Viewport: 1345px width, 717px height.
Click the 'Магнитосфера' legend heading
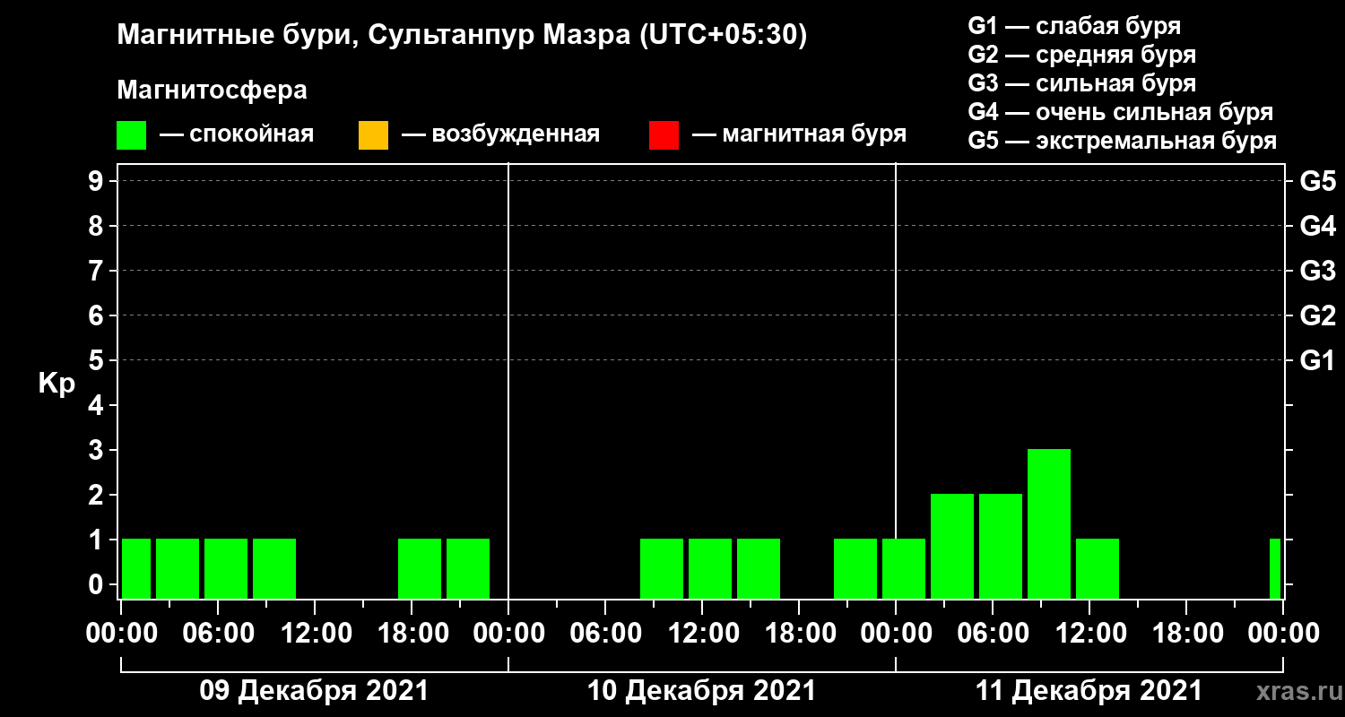coord(212,91)
